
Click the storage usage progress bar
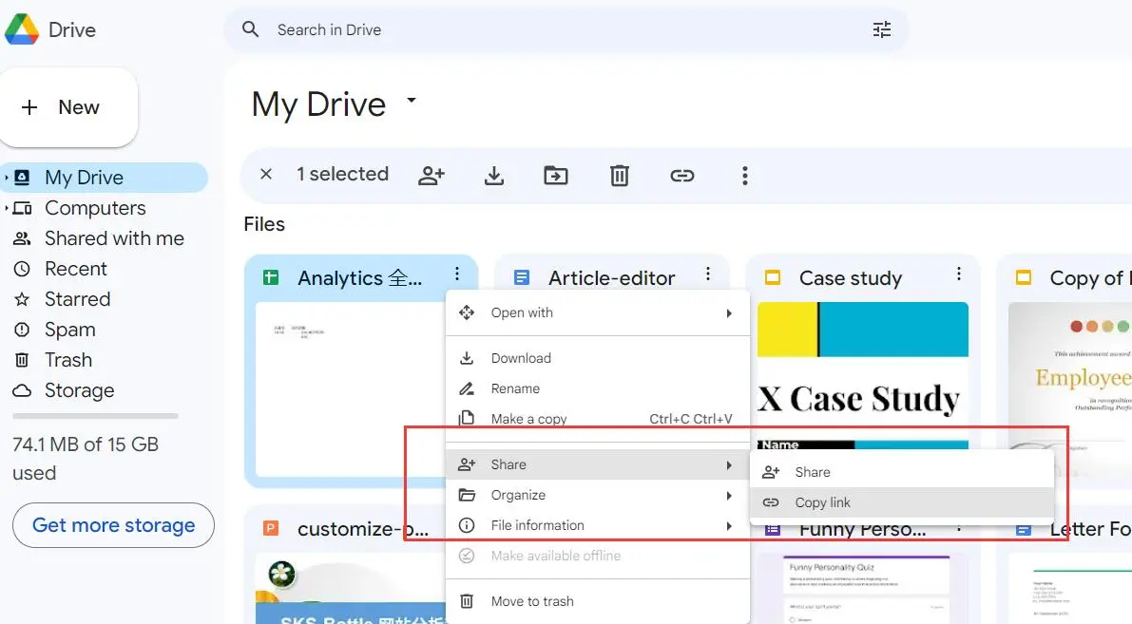95,416
